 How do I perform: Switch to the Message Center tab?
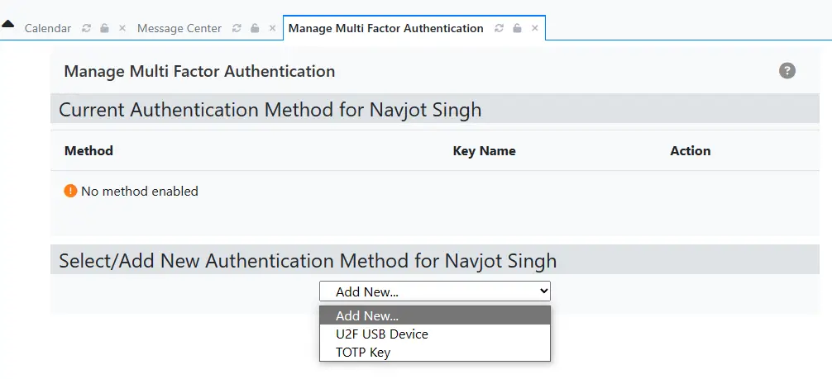pos(179,28)
